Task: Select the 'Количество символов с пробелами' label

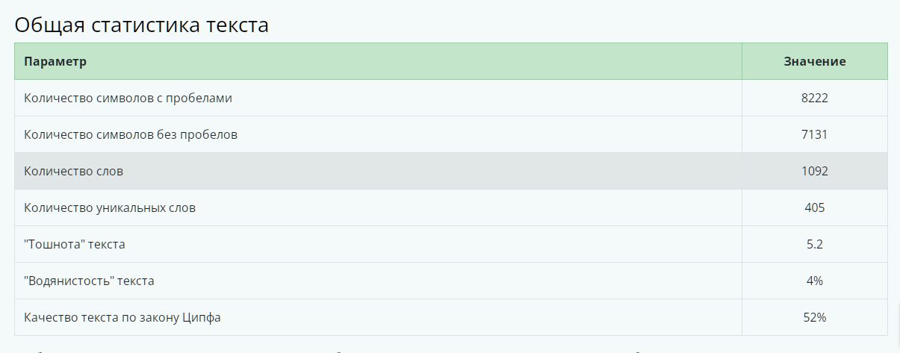Action: 128,98
